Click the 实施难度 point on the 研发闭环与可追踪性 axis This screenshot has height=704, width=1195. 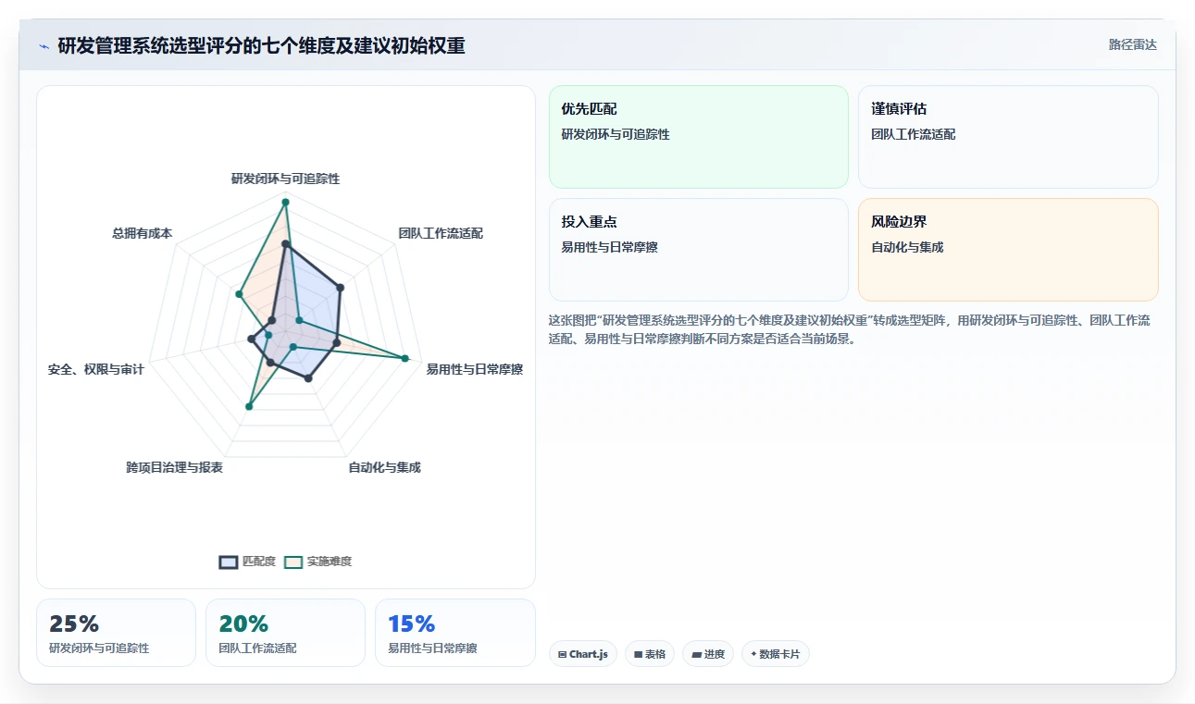(285, 202)
